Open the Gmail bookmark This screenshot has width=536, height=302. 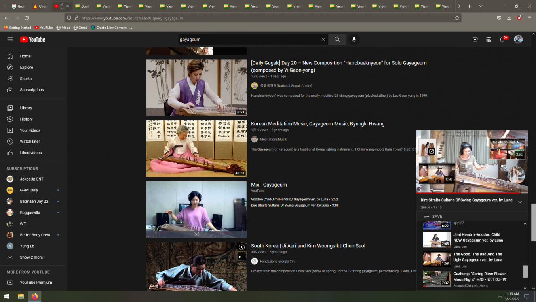[x=80, y=28]
